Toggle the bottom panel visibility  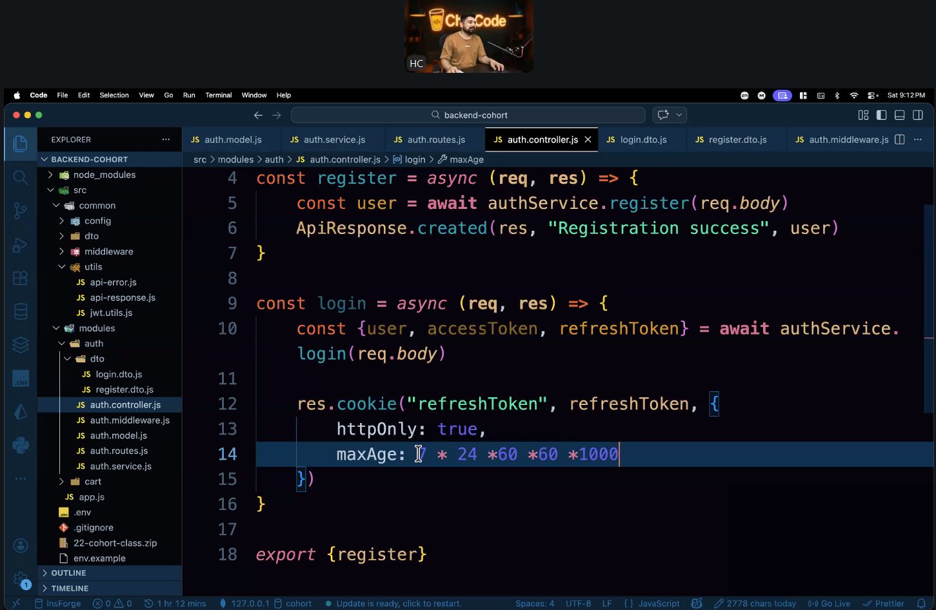[899, 115]
